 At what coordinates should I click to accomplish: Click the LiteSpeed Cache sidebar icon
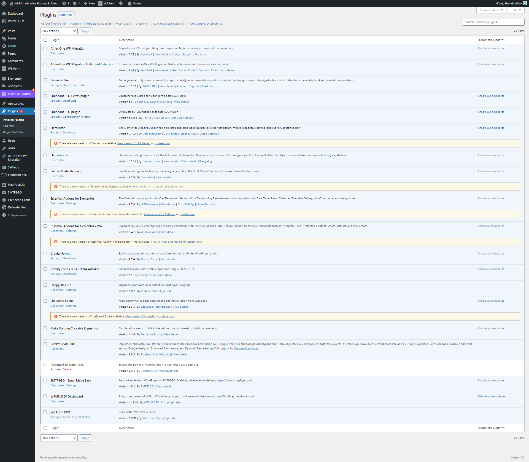(4, 200)
